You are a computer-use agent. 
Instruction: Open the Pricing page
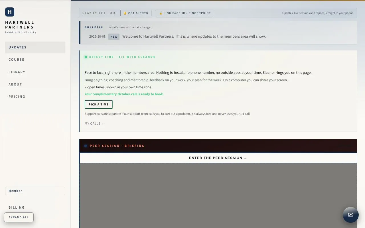point(35,97)
